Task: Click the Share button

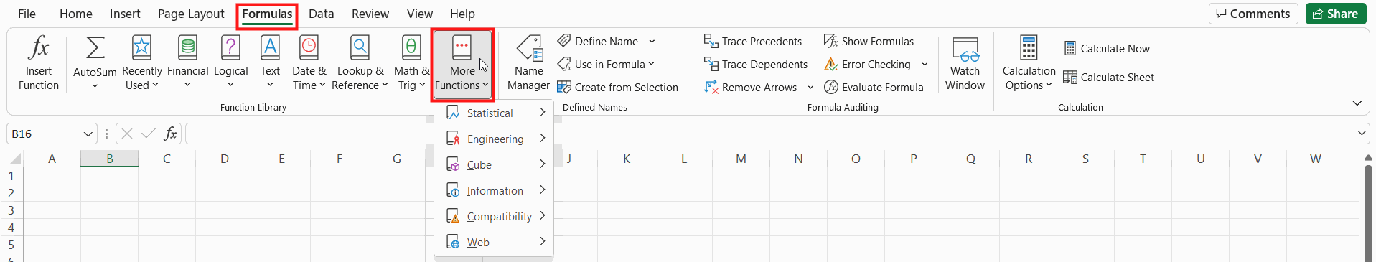Action: [x=1335, y=14]
